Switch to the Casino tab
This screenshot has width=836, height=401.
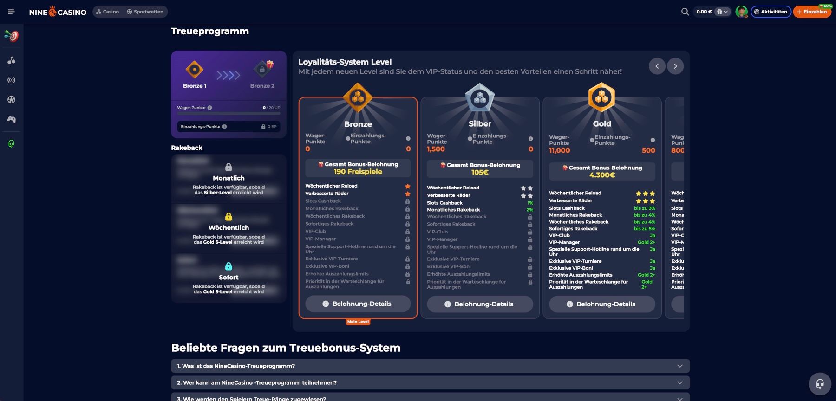(x=107, y=12)
